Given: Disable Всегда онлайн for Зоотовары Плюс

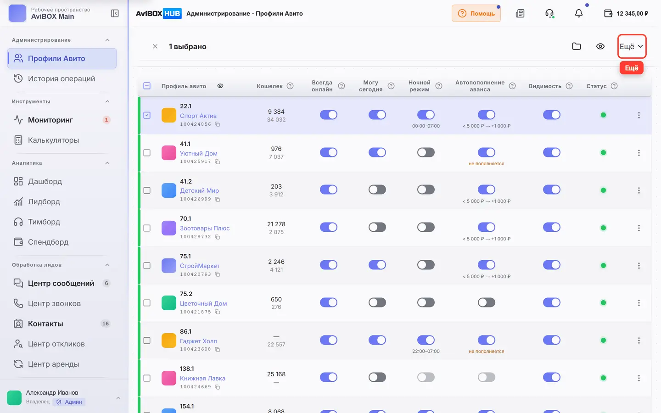Looking at the screenshot, I should tap(329, 227).
